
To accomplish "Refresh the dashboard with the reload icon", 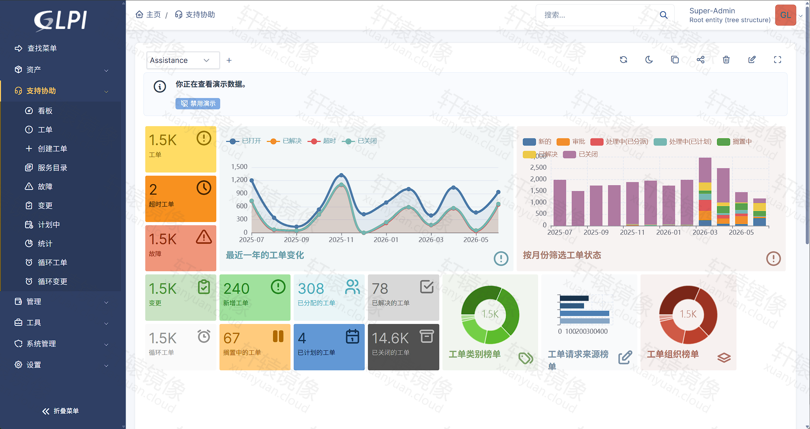I will tap(623, 60).
